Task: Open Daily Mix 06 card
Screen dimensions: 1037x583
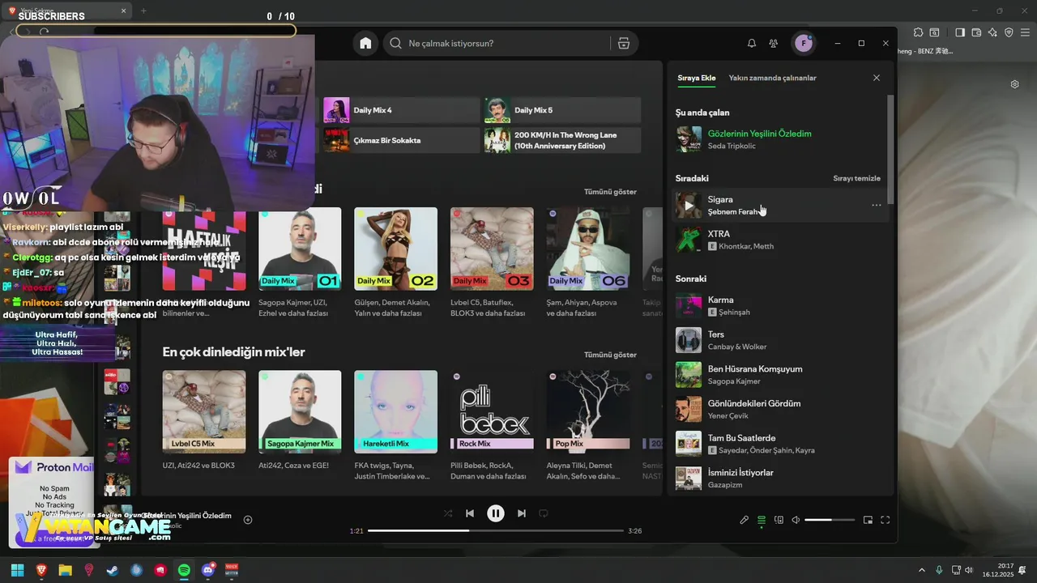Action: click(588, 263)
